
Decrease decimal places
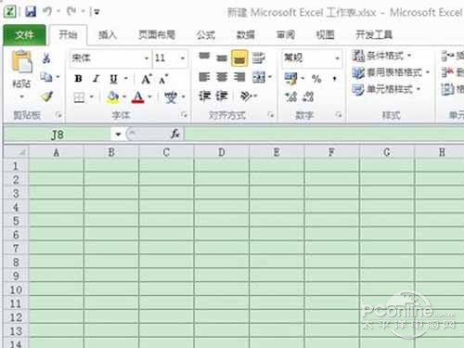(308, 97)
